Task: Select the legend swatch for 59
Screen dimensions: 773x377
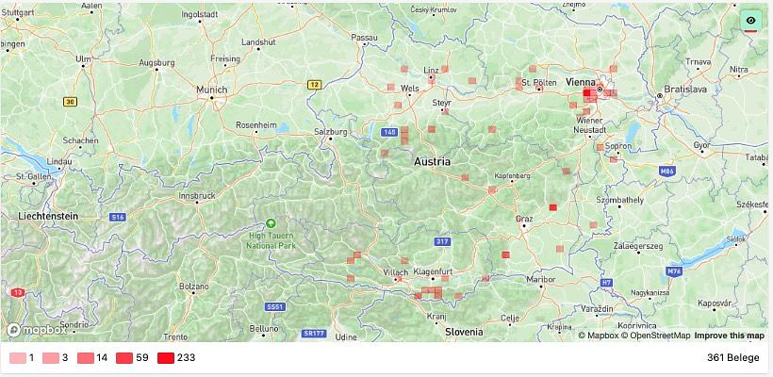Action: [124, 358]
